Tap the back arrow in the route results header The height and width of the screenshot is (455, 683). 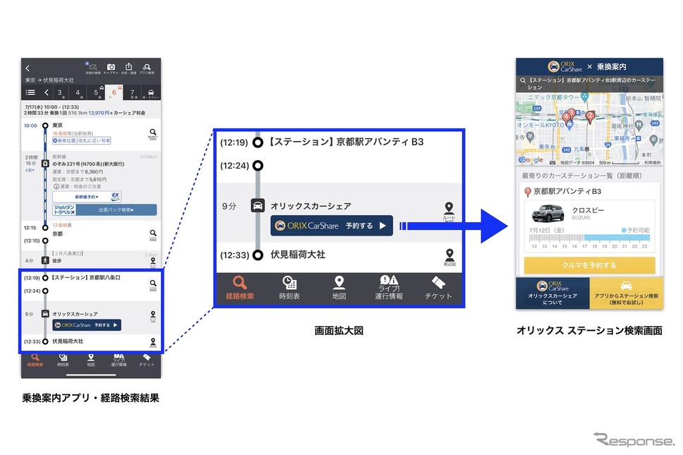[28, 68]
